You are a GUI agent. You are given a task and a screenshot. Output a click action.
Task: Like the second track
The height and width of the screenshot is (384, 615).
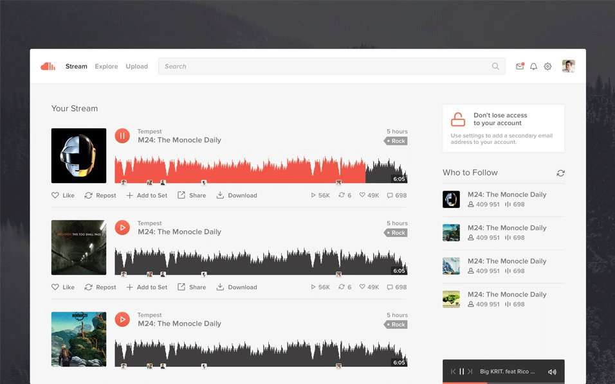(63, 287)
